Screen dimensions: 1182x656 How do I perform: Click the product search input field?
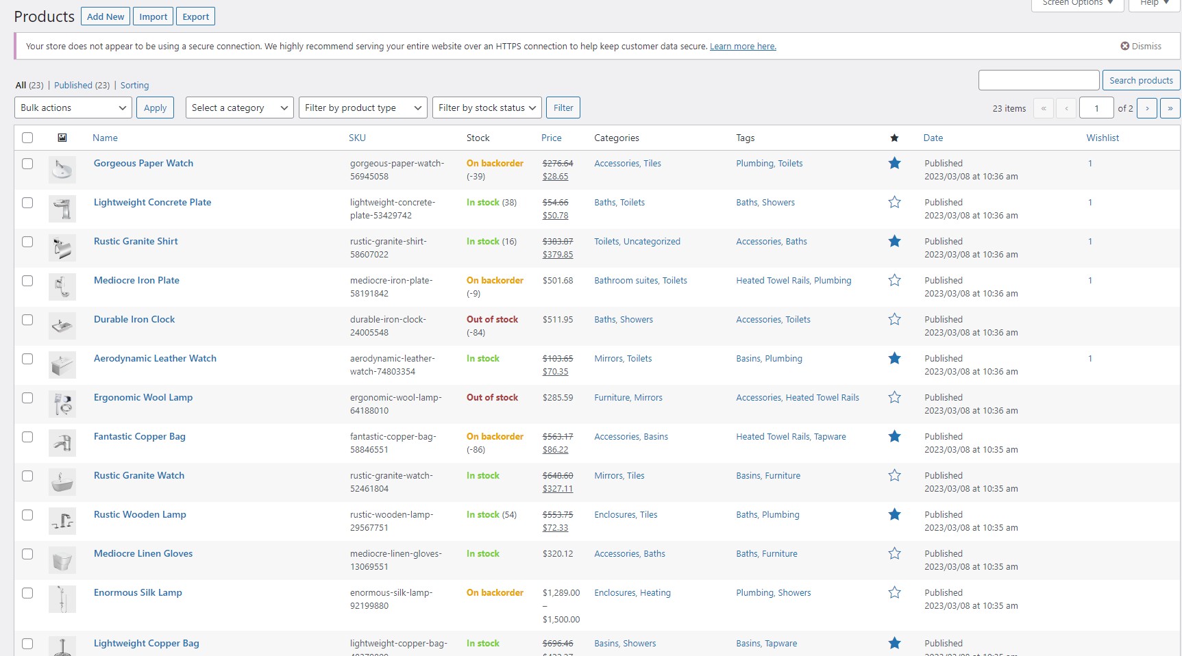point(1038,80)
